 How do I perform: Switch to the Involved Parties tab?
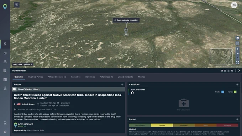click(36, 77)
